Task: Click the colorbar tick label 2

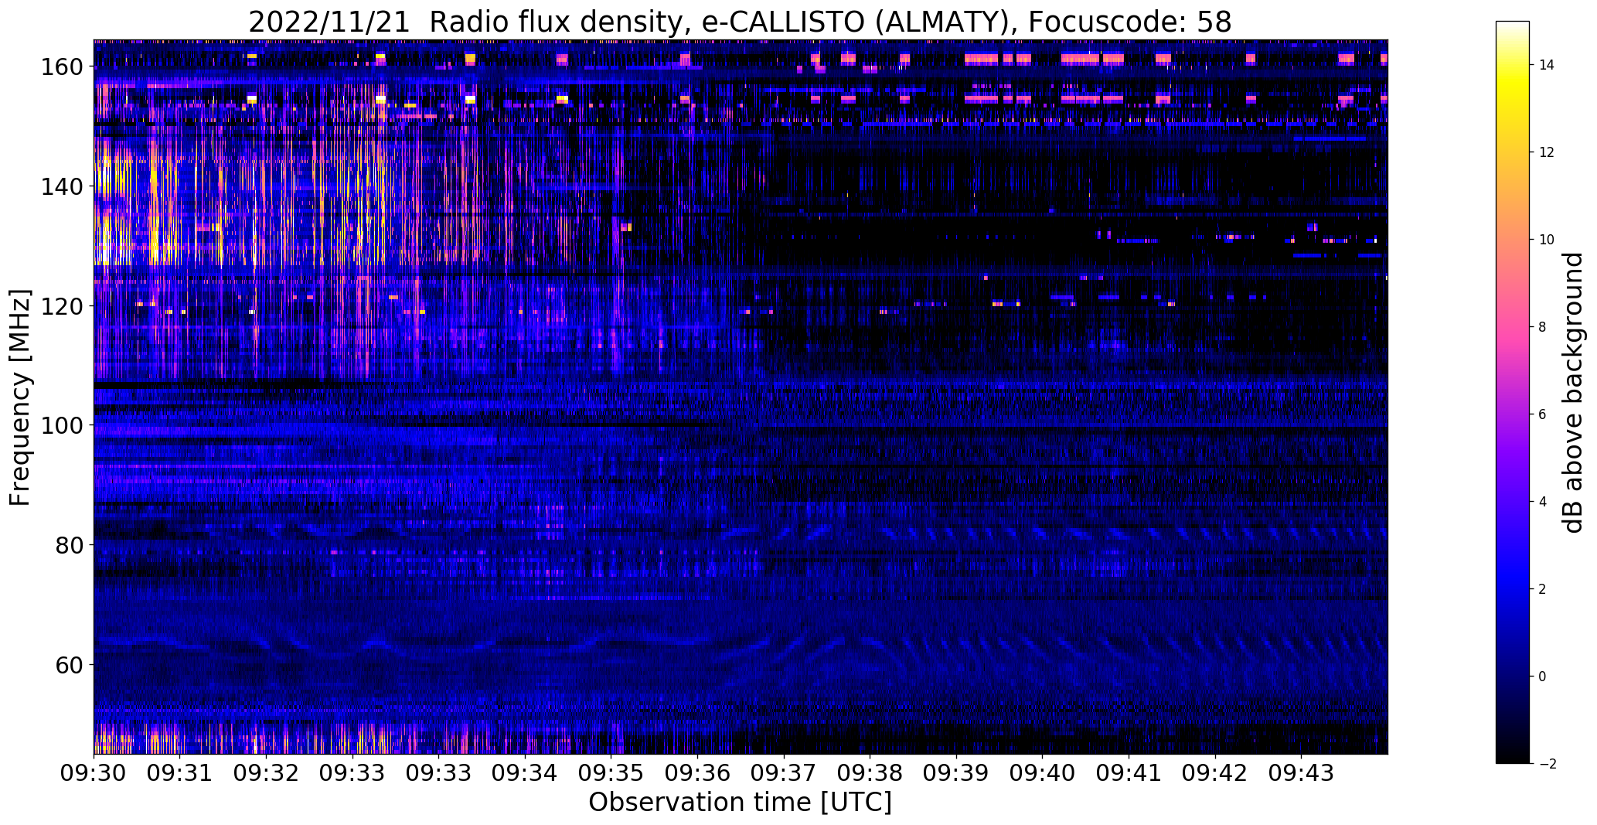Action: click(x=1543, y=589)
